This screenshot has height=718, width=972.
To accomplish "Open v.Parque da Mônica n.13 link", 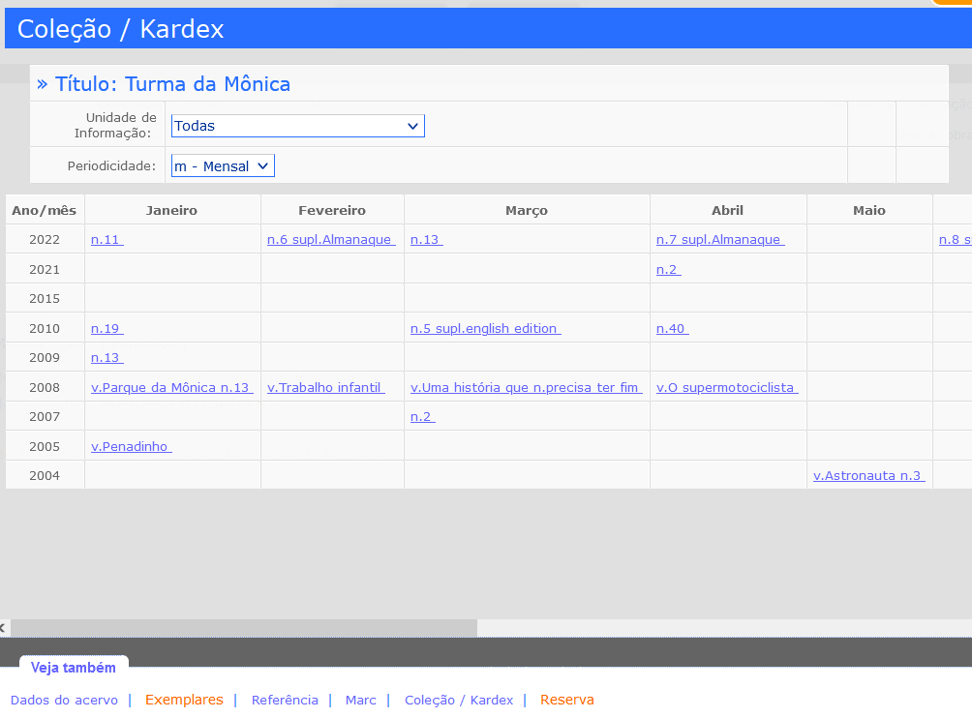I will click(x=171, y=388).
